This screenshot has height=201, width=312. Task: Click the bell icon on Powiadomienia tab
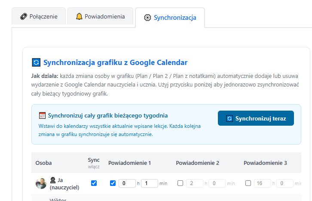point(79,16)
